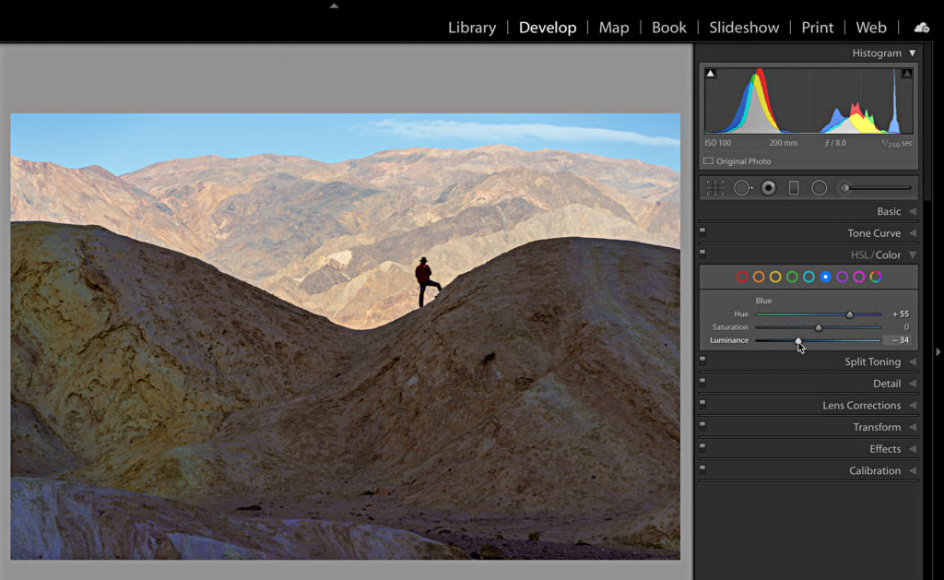Click the histogram graph
The image size is (944, 580).
point(808,100)
